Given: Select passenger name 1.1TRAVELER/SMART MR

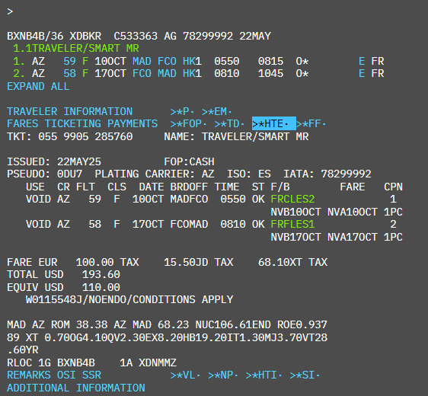Looking at the screenshot, I should coord(76,49).
